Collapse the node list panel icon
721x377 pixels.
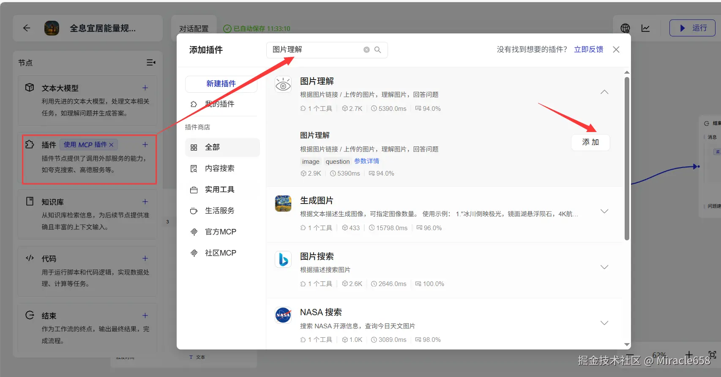[151, 63]
